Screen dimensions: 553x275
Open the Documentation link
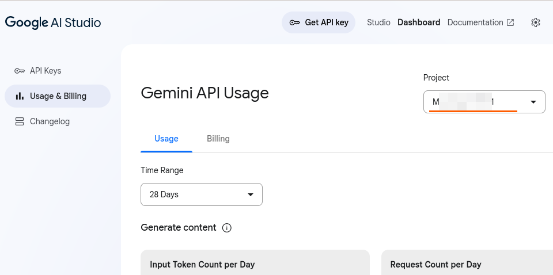pos(475,22)
